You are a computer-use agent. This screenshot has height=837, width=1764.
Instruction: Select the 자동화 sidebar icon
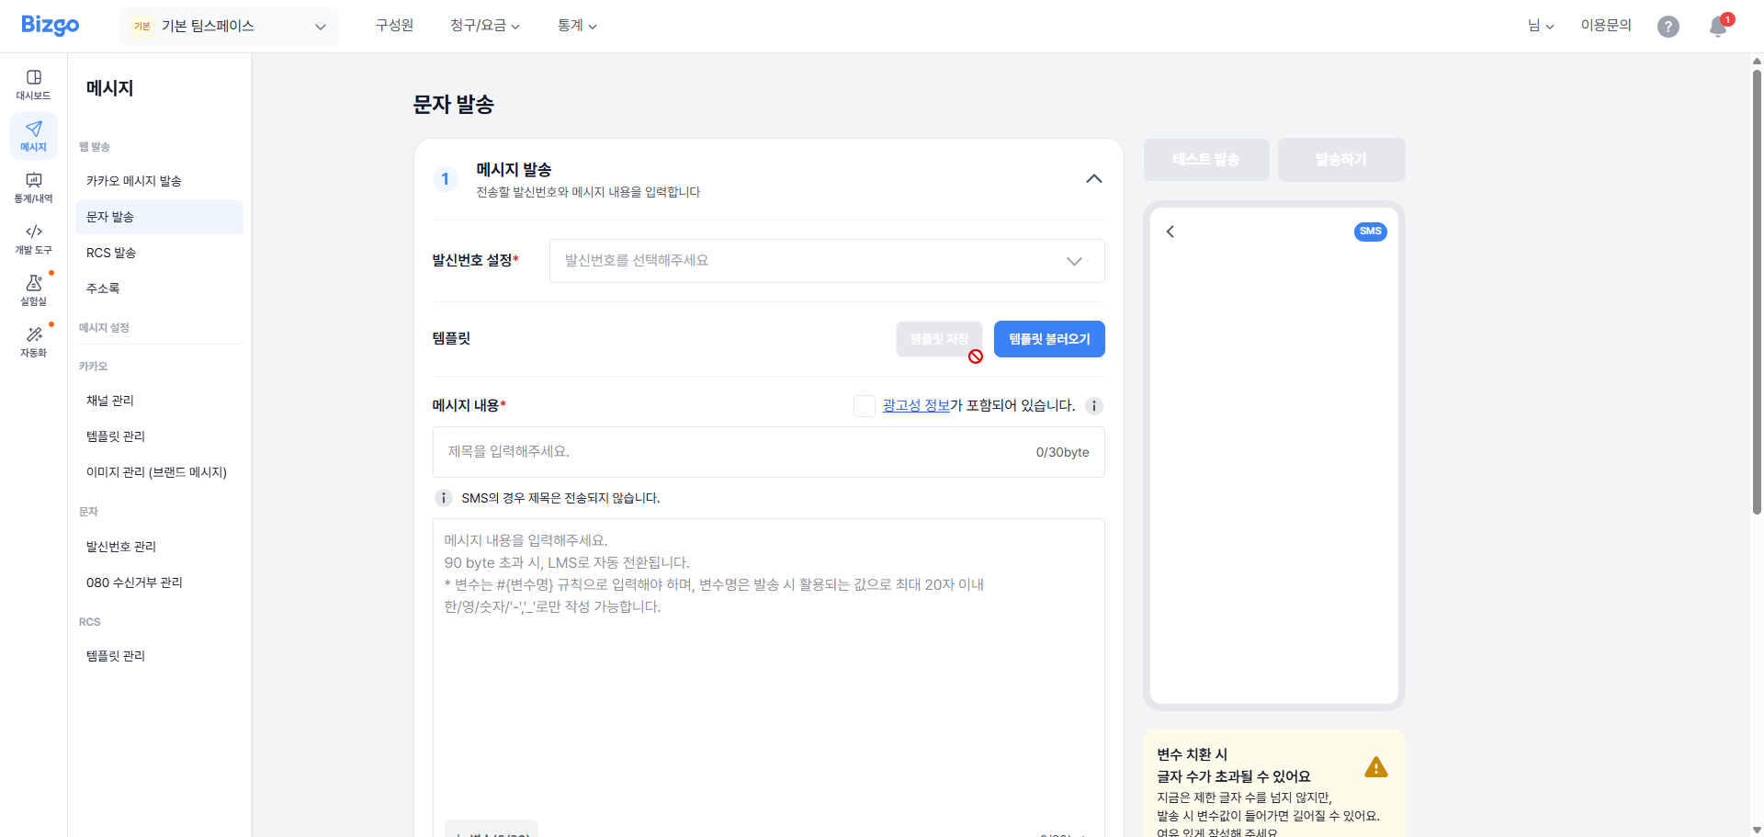coord(33,341)
